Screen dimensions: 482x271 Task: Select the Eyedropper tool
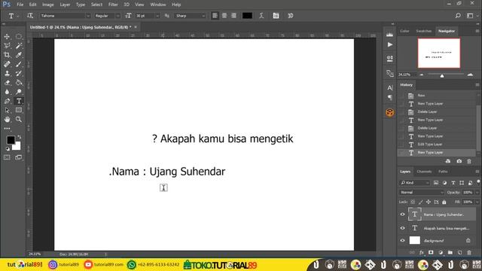[x=19, y=55]
